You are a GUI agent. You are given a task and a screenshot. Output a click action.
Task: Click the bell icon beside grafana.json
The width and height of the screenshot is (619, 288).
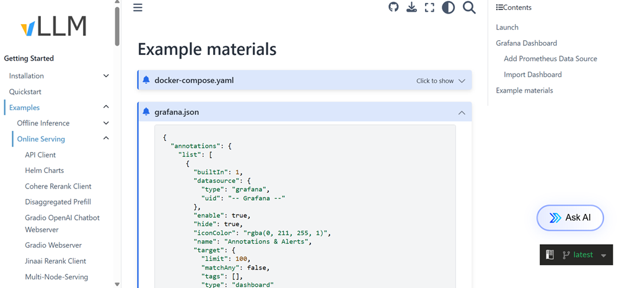pos(146,112)
